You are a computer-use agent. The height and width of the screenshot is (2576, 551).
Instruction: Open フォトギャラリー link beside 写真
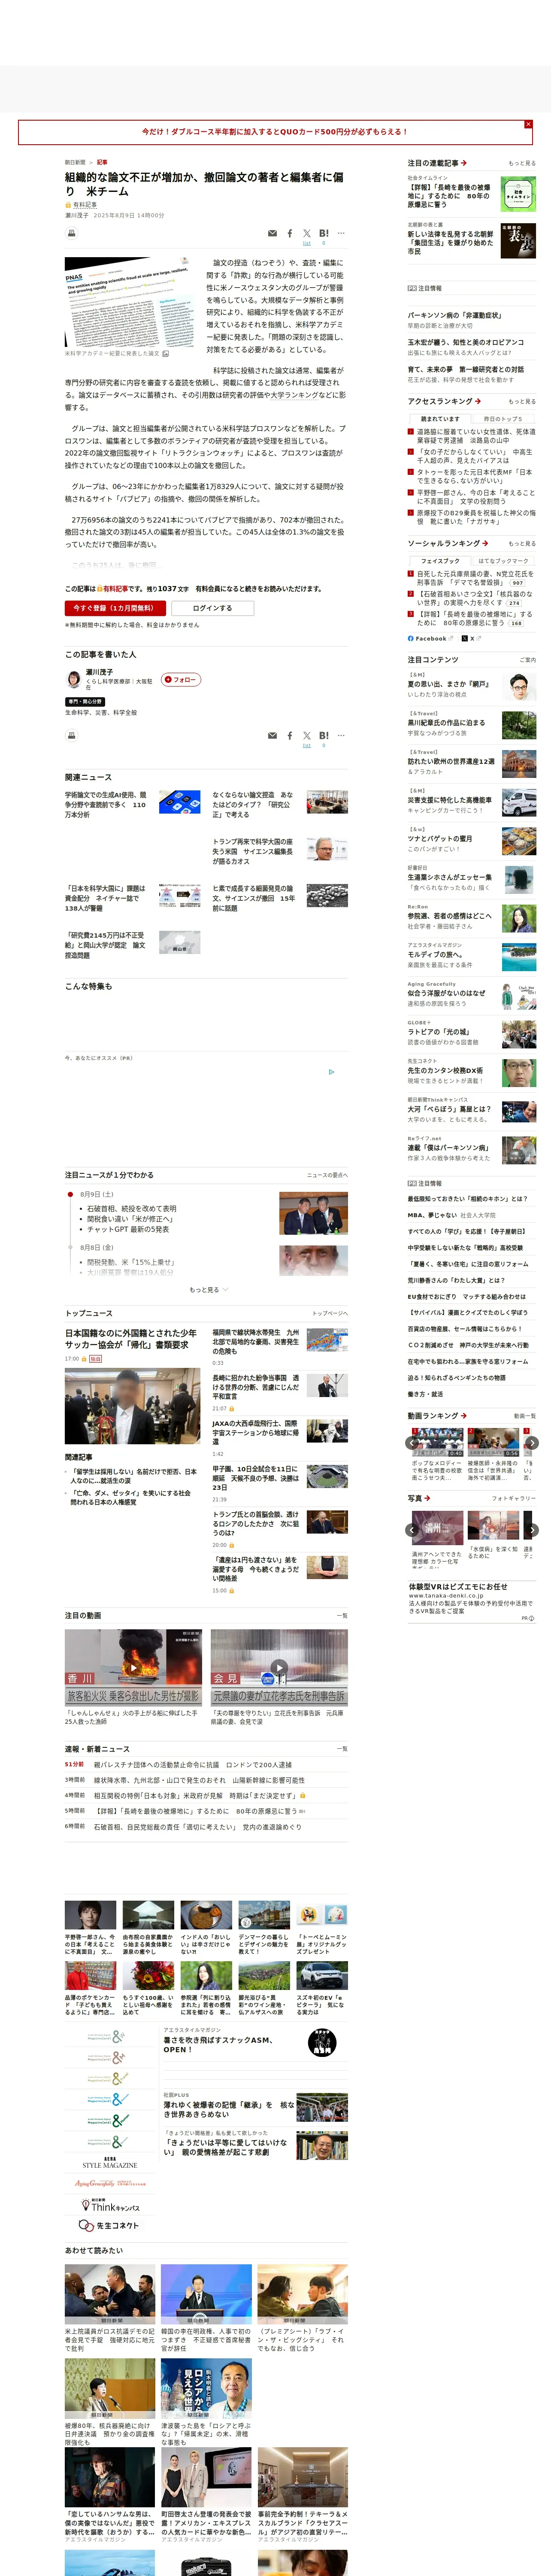[x=514, y=1498]
